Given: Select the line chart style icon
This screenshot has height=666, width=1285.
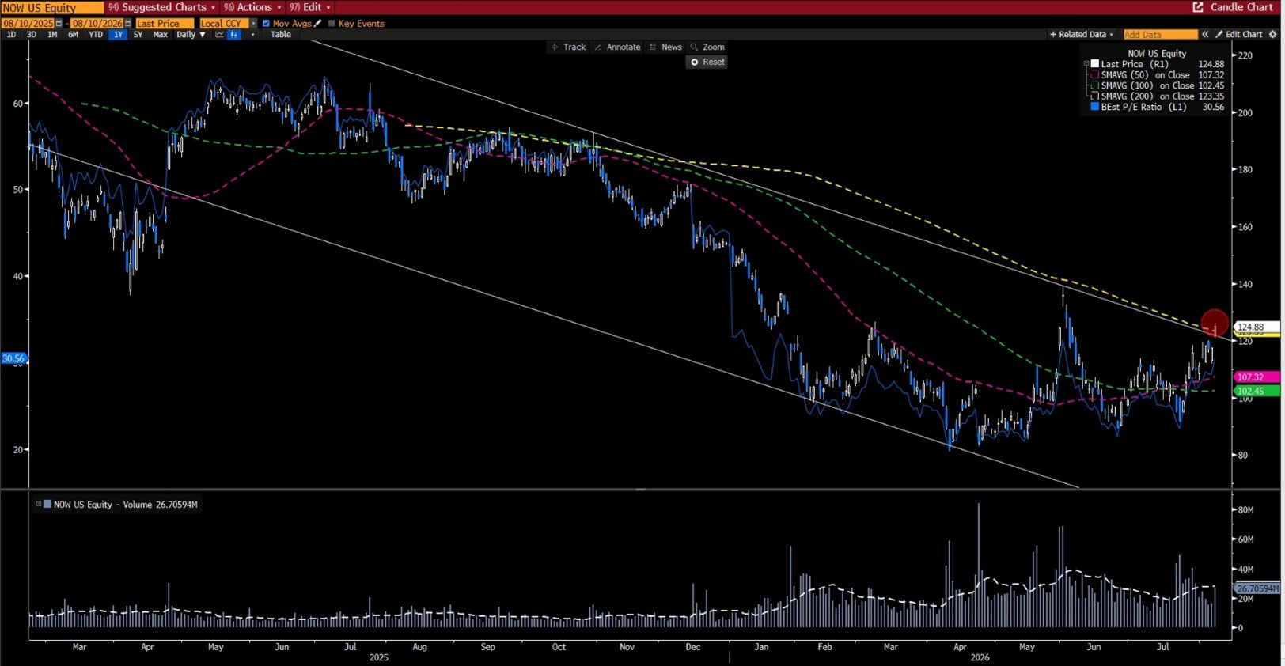Looking at the screenshot, I should click(219, 35).
